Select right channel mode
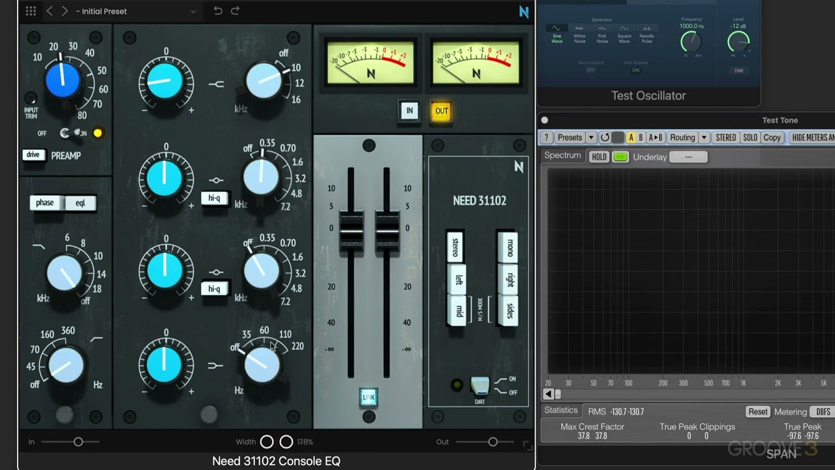This screenshot has height=470, width=835. (509, 280)
